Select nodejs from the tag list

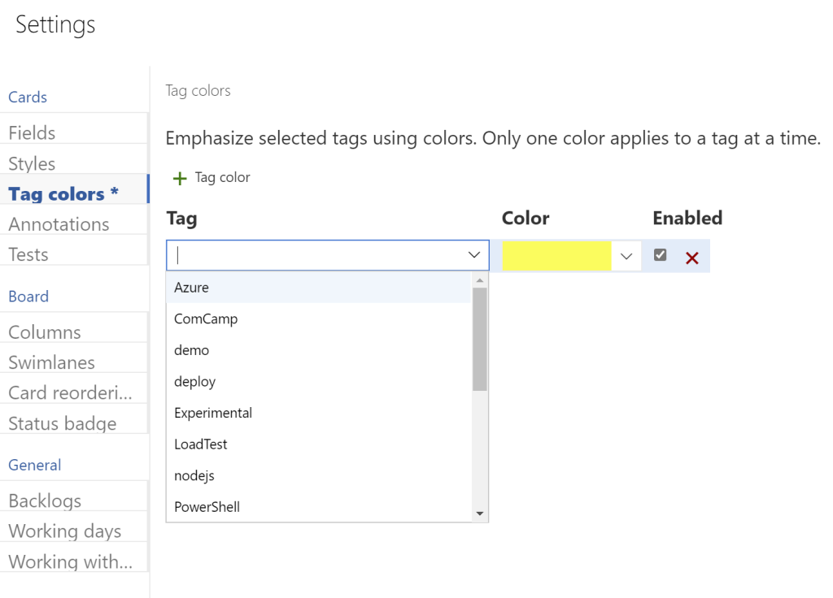[x=319, y=475]
